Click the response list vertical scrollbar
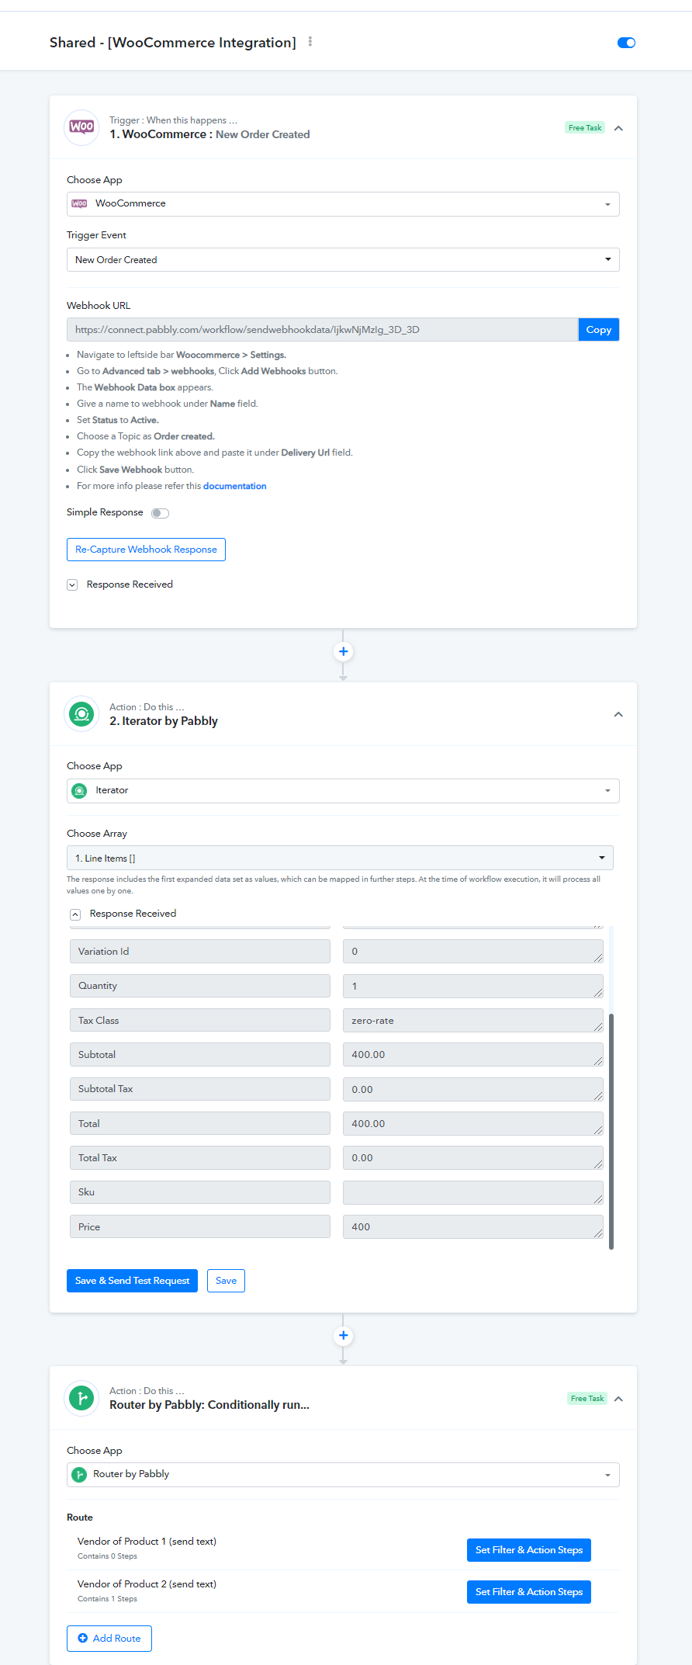The image size is (692, 1665). (611, 1131)
